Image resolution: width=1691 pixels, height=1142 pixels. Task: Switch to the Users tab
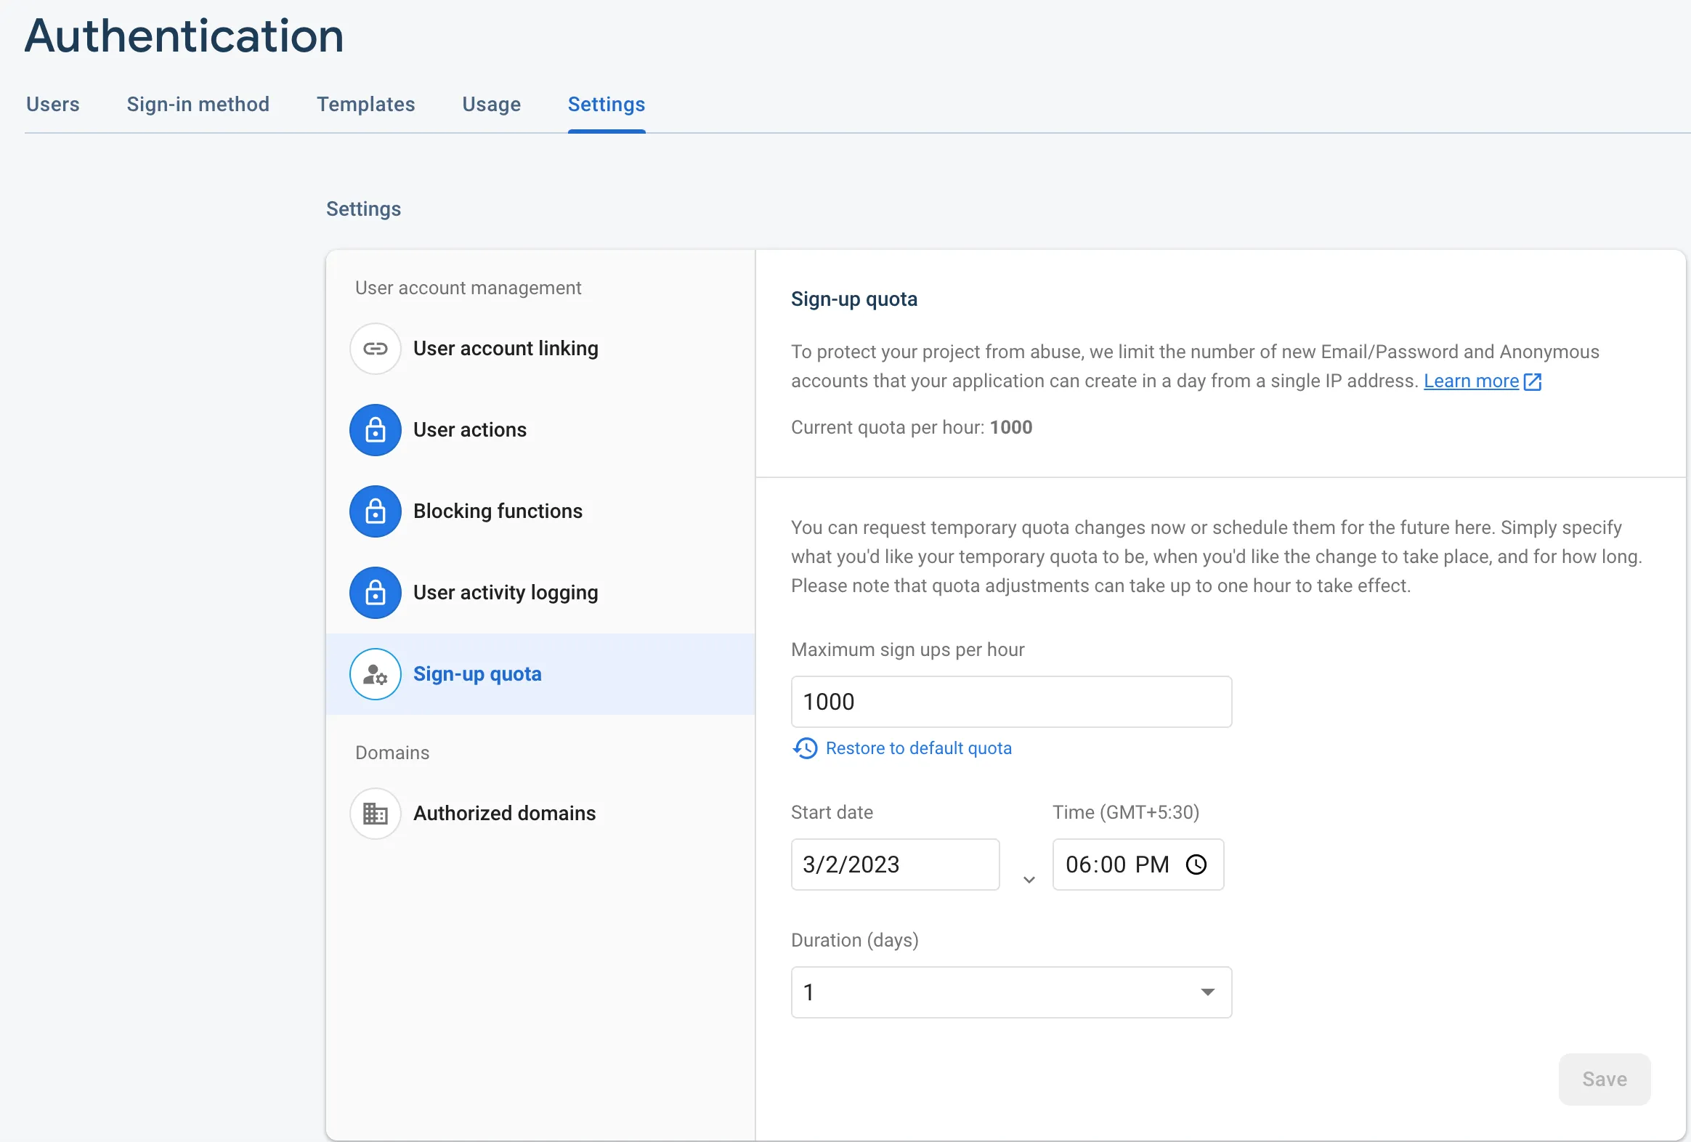tap(53, 104)
